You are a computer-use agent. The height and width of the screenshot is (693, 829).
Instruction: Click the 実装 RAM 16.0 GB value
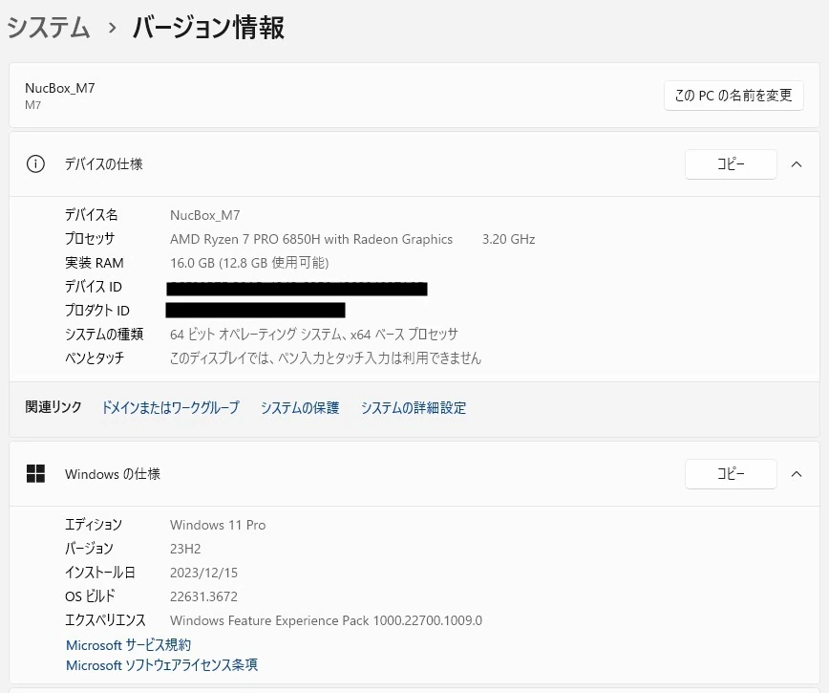click(248, 263)
